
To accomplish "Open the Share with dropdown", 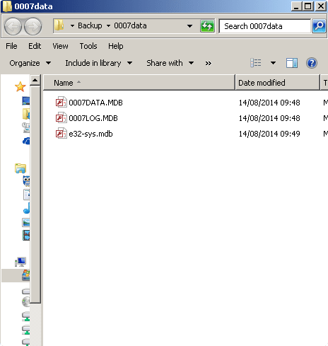I will 170,63.
